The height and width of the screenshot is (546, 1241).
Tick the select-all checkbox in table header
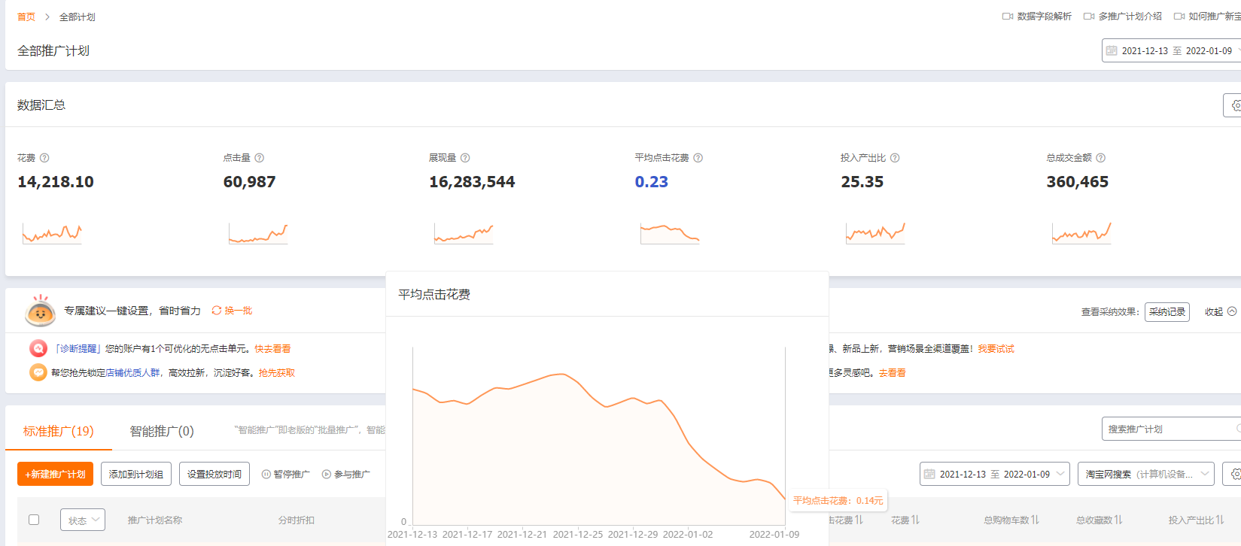pos(34,520)
